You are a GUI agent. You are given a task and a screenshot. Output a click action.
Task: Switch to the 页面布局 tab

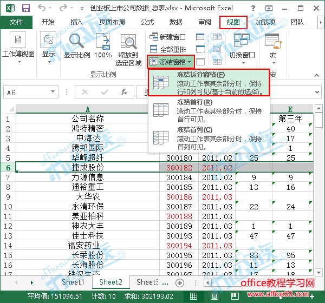pyautogui.click(x=112, y=22)
